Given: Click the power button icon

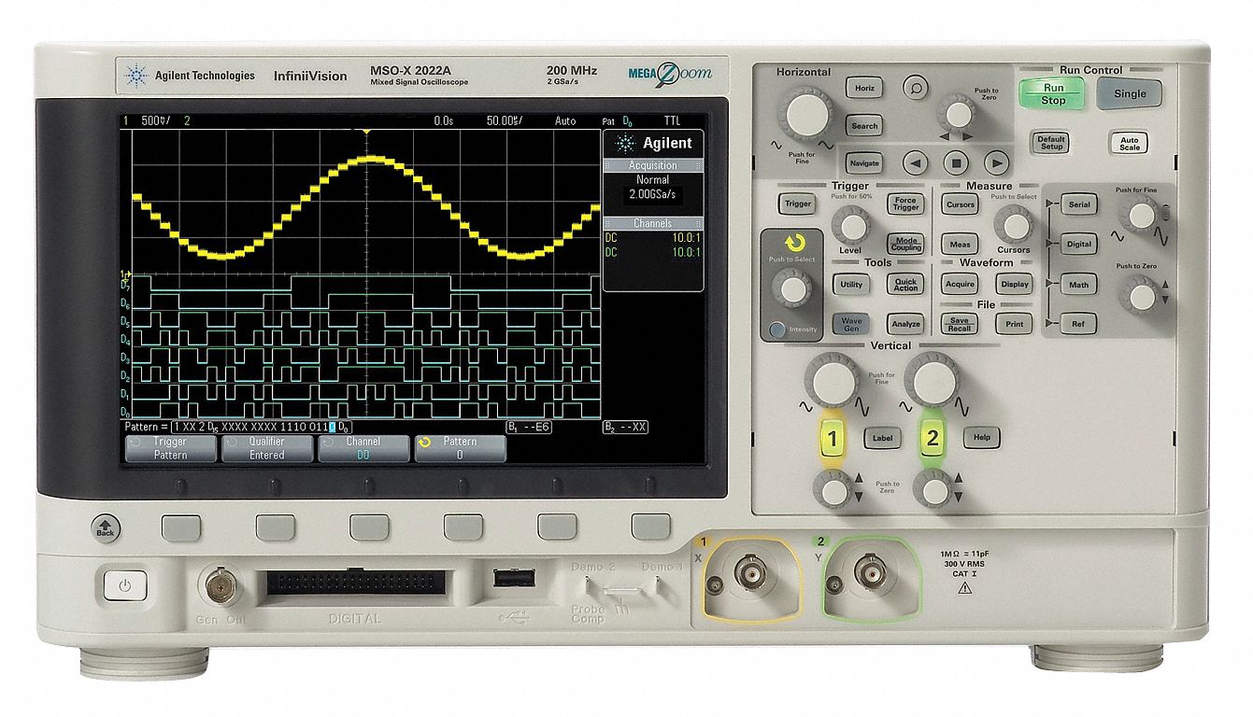Looking at the screenshot, I should click(124, 587).
